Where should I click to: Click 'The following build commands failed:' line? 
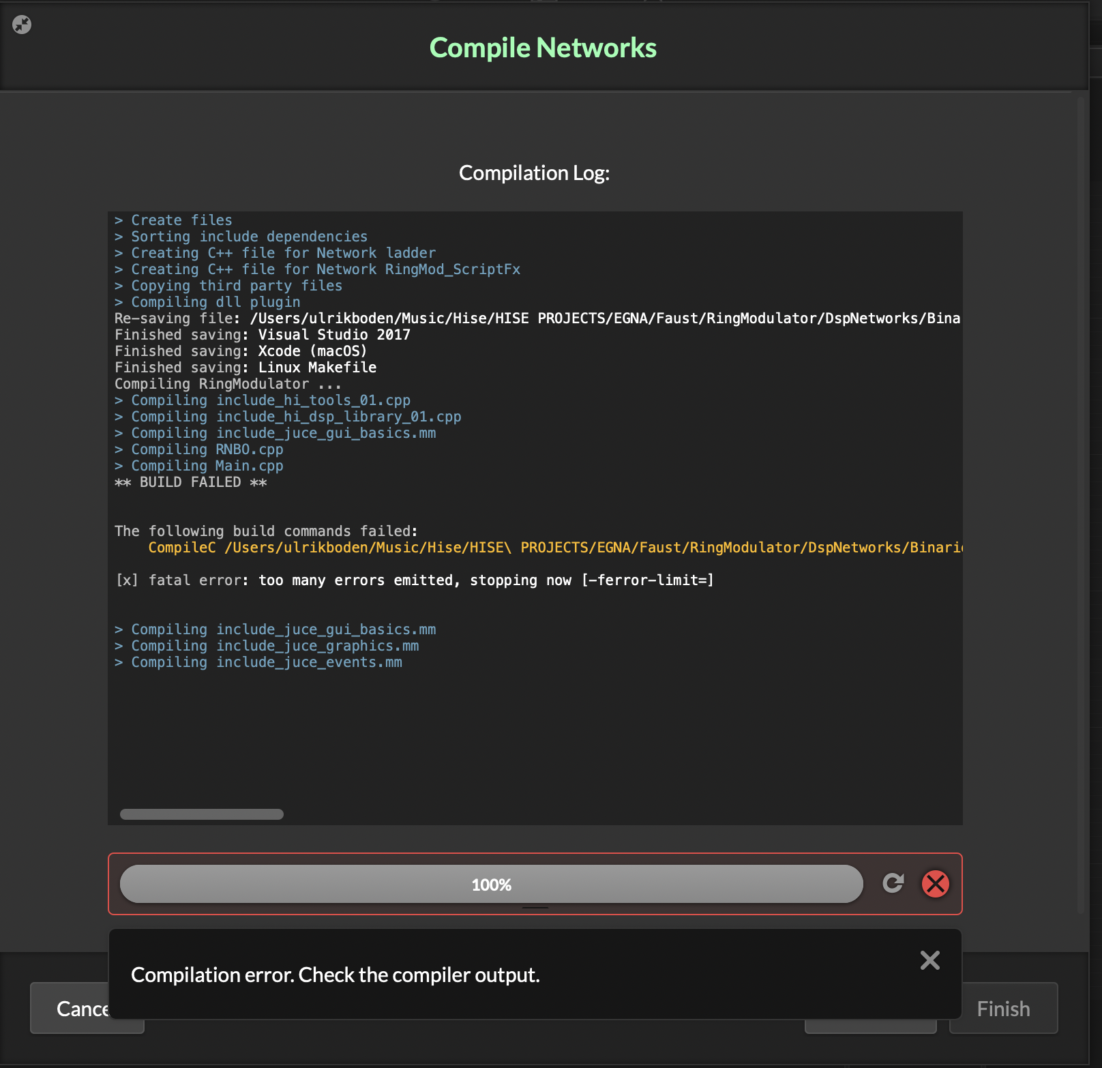tap(266, 531)
